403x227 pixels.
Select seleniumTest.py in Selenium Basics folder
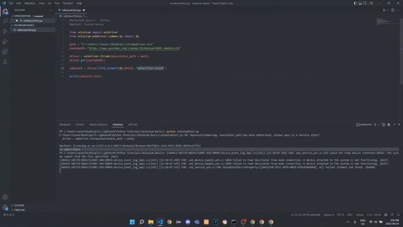click(33, 30)
